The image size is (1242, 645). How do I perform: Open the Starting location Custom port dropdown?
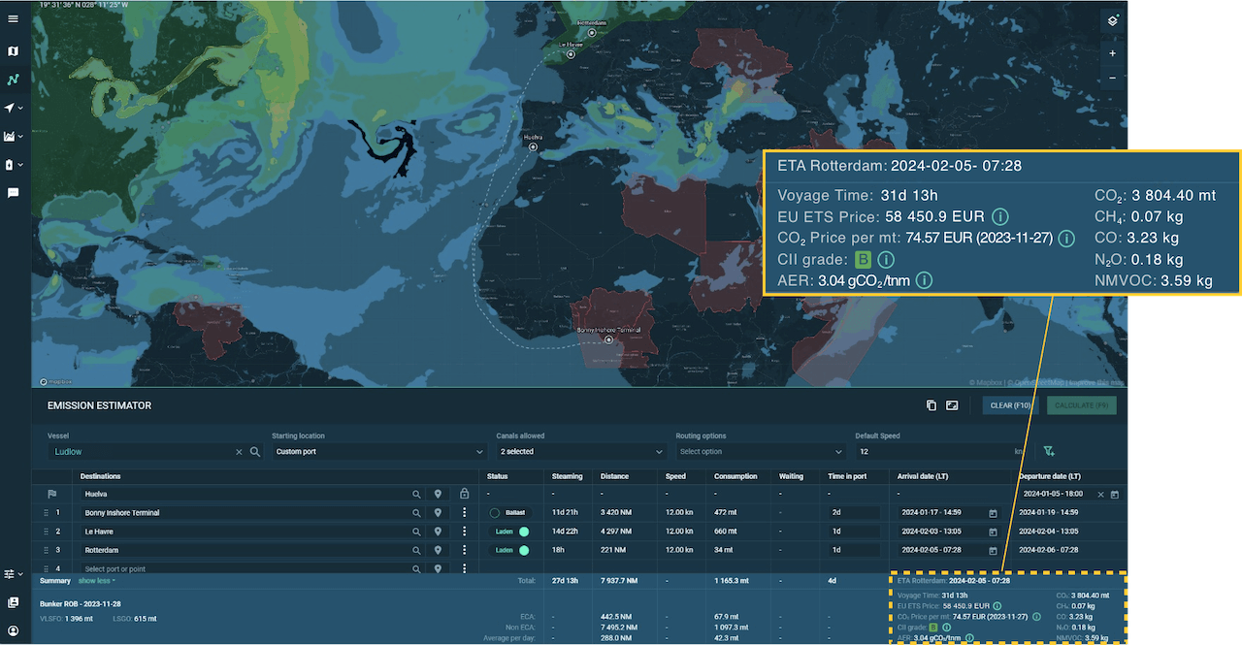pyautogui.click(x=376, y=451)
